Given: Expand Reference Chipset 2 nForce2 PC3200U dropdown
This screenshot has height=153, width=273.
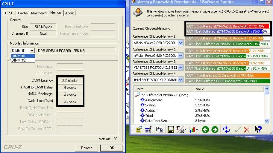Looking at the screenshot, I should [x=181, y=55].
